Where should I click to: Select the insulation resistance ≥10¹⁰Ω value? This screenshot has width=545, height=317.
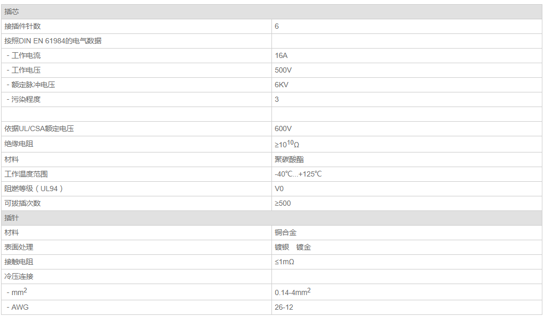(287, 144)
